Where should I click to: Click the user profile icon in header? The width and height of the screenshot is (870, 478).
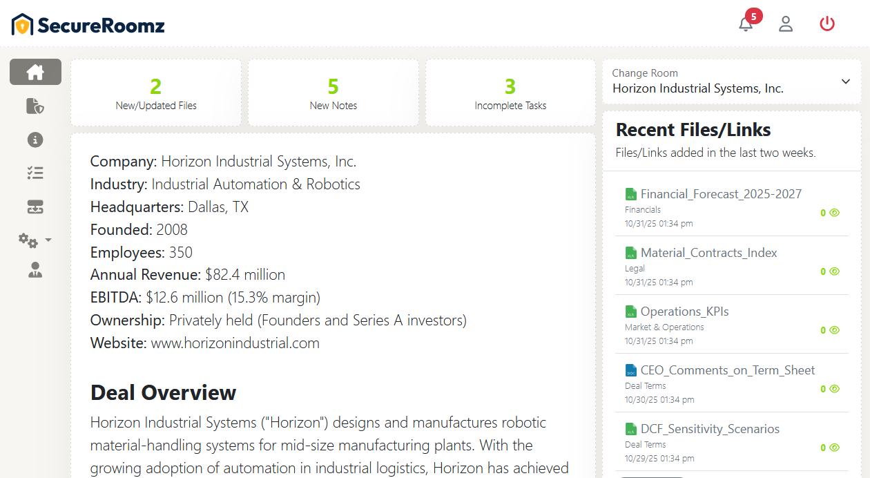pos(786,24)
